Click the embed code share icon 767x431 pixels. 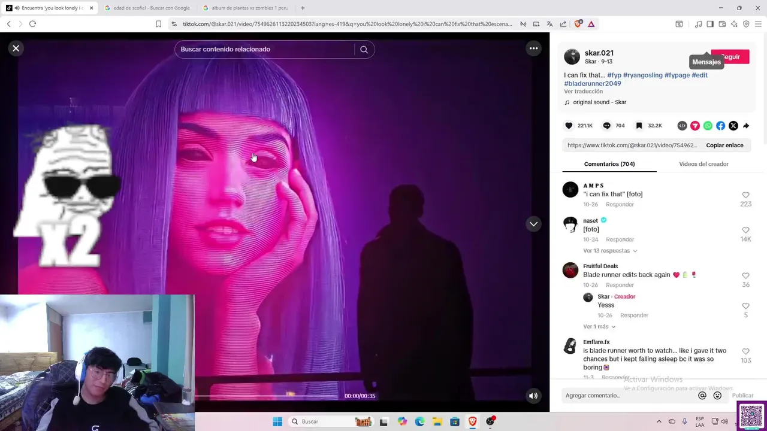click(x=682, y=126)
